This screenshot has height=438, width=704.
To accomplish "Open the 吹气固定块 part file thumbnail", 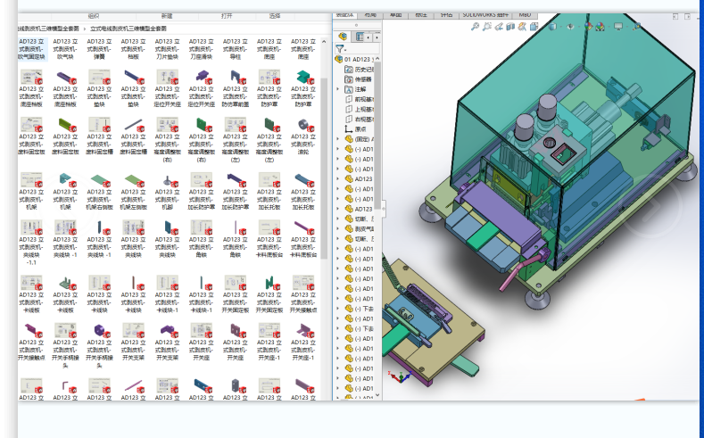I will point(30,48).
